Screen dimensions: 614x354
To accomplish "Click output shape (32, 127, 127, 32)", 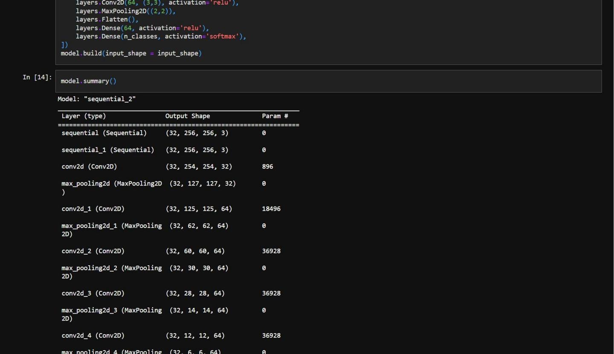I will (203, 183).
